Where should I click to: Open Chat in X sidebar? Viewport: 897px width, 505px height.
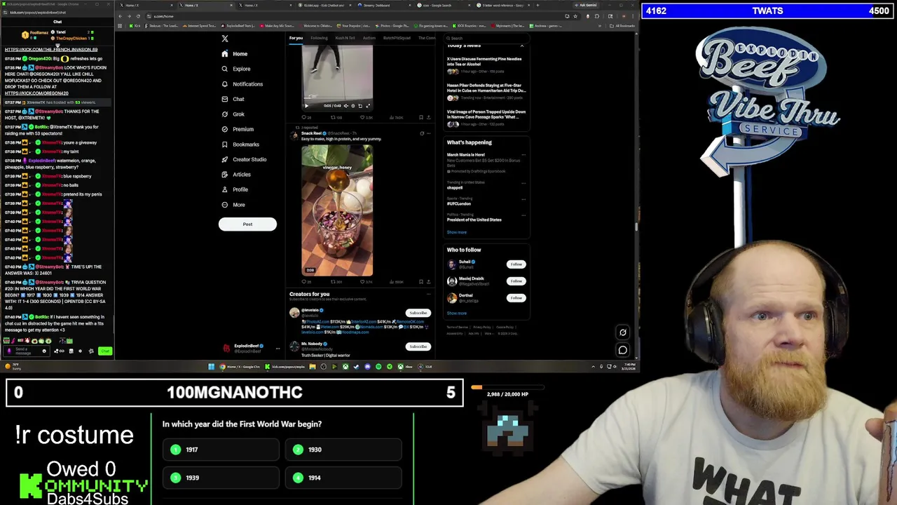(233, 99)
